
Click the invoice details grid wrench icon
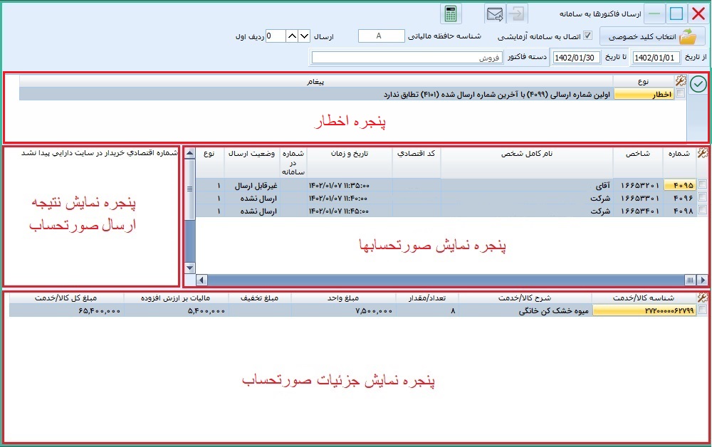click(x=703, y=298)
